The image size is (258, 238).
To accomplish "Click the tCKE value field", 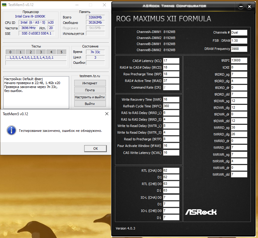I will click(x=239, y=67).
